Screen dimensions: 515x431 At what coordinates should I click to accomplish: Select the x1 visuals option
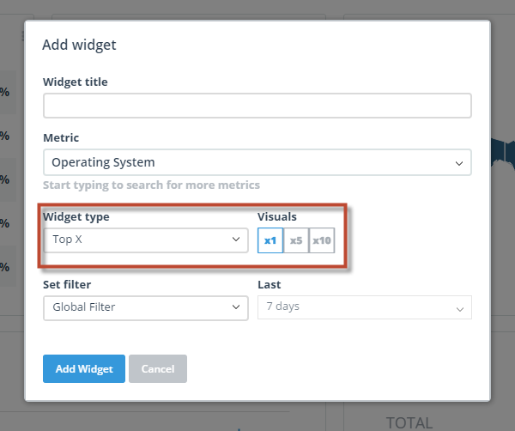(x=270, y=240)
